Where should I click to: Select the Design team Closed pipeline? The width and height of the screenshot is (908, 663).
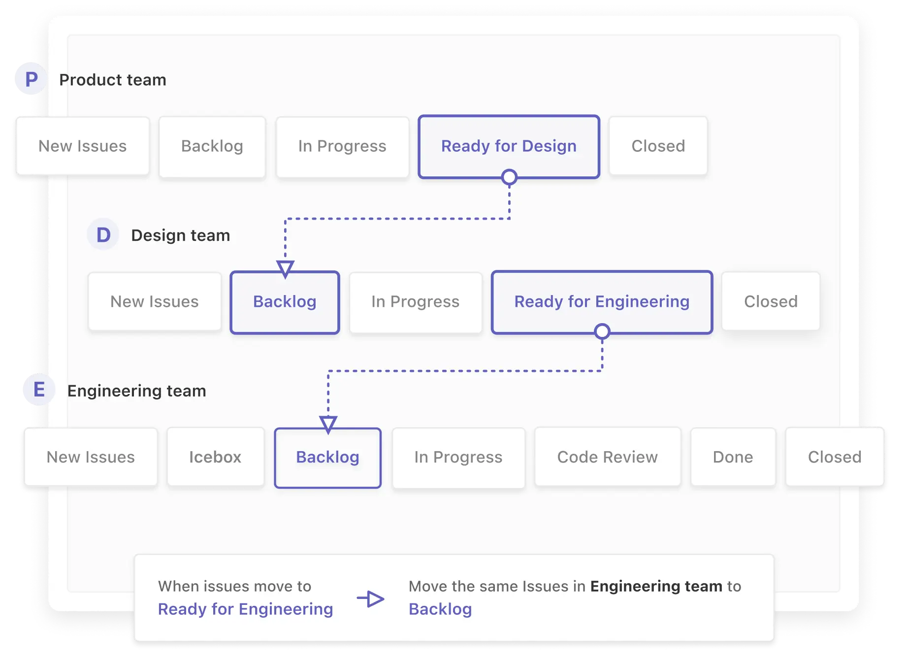click(771, 301)
